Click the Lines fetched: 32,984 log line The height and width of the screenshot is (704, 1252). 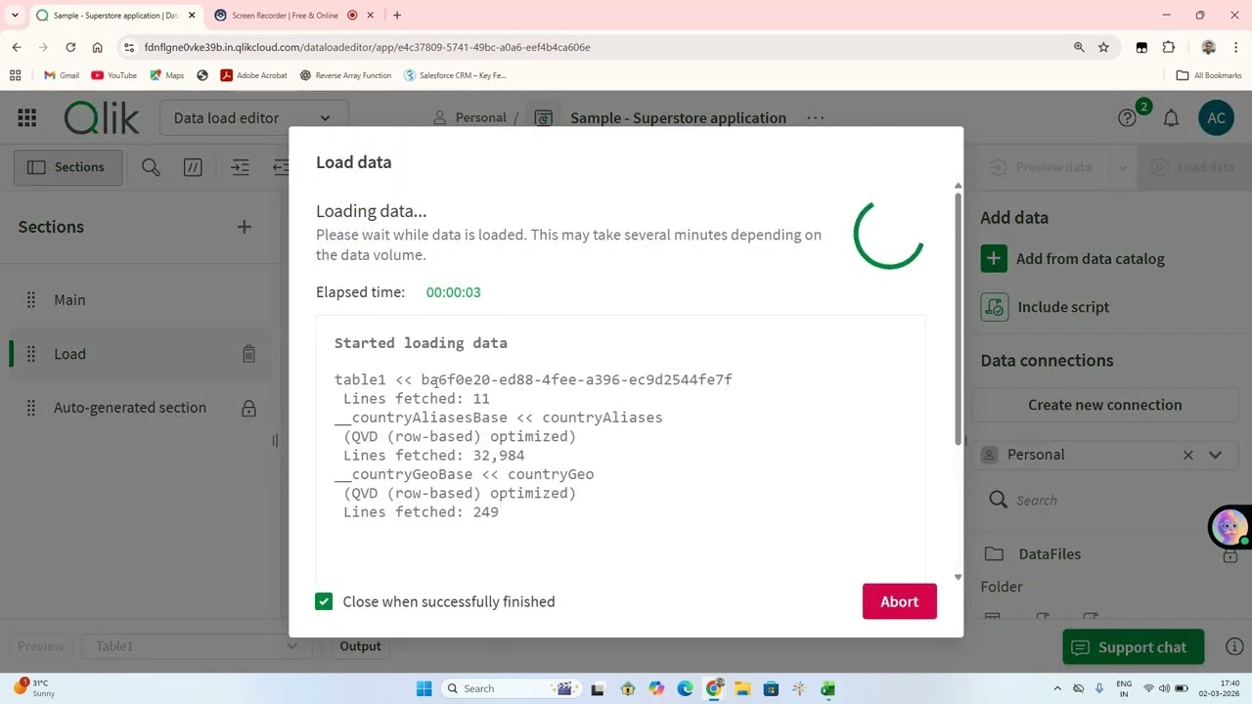point(433,456)
